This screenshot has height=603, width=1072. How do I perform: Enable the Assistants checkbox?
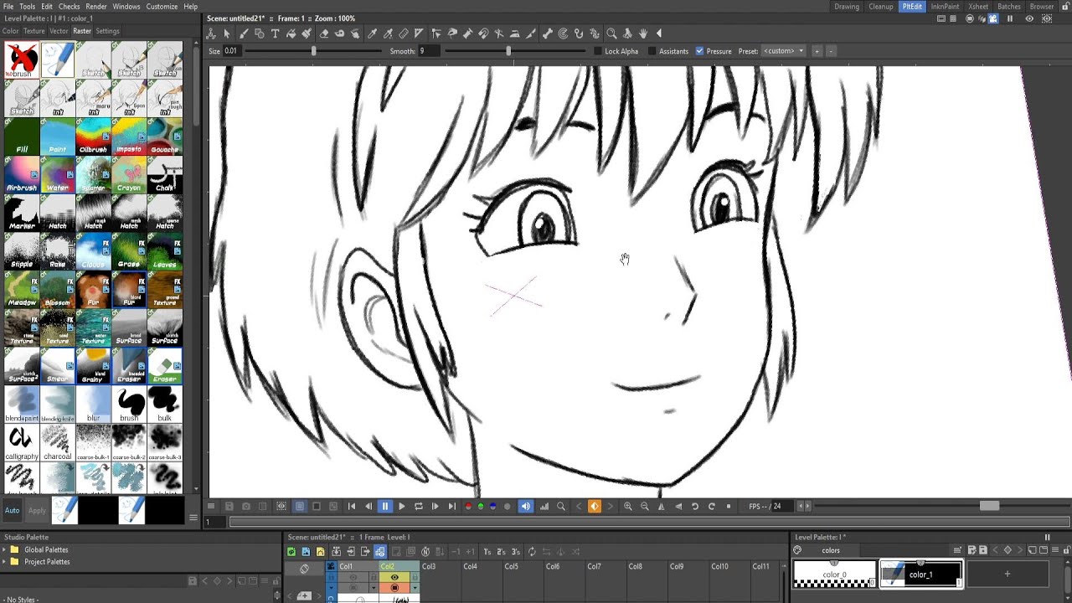point(652,51)
